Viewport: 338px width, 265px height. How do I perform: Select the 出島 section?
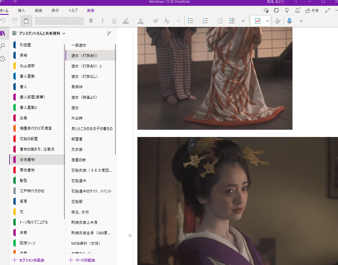coord(37,118)
